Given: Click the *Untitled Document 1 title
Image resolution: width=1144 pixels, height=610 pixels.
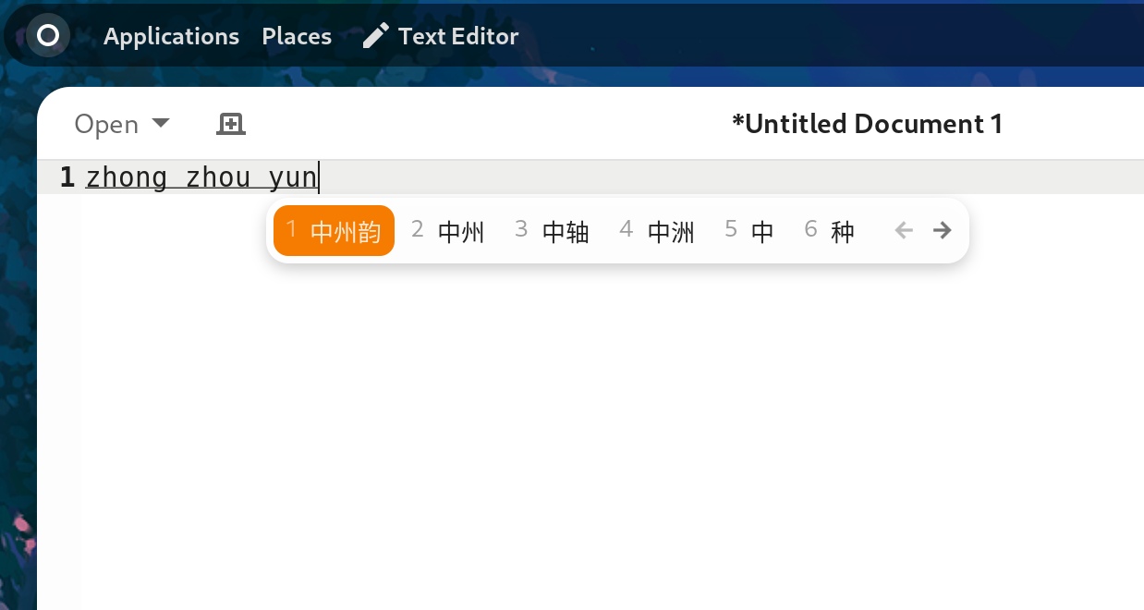Looking at the screenshot, I should [866, 124].
